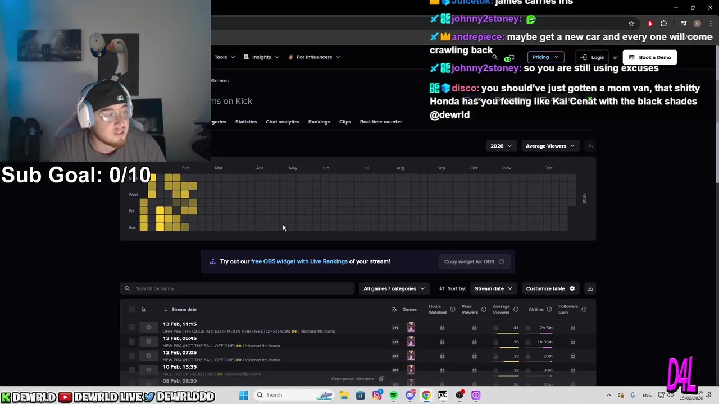The width and height of the screenshot is (719, 404).
Task: Open the Pricing dropdown
Action: [545, 57]
